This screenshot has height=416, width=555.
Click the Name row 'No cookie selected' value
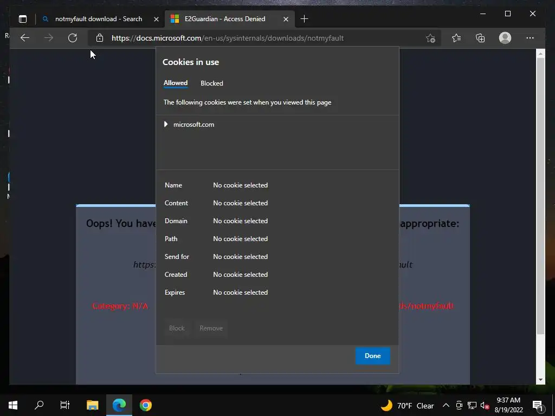point(240,185)
